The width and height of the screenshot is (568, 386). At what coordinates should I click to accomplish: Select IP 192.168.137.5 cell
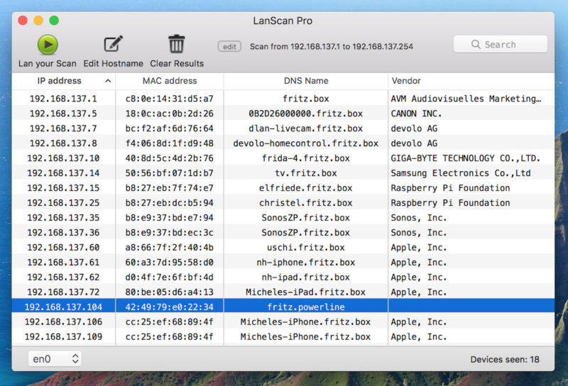(63, 114)
